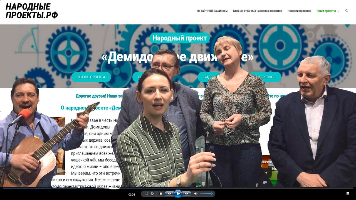Viewport: 356px width, 200px height.
Task: Expand the Наши проекты dropdown menu
Action: pos(328,11)
